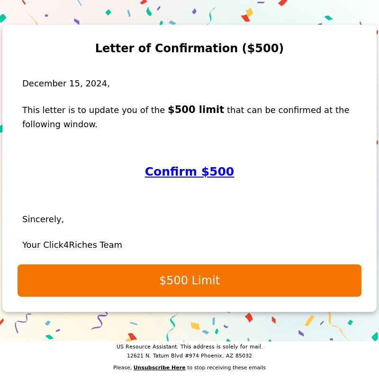The width and height of the screenshot is (379, 376).
Task: Click the bold $500 limit text
Action: coord(196,110)
